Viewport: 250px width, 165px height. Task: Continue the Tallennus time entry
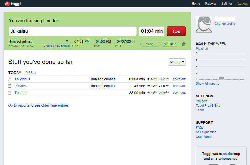point(179,79)
